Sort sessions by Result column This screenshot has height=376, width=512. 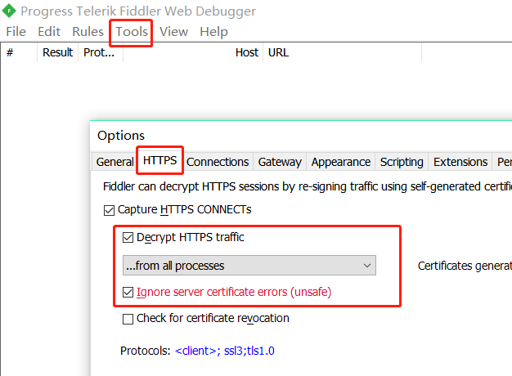(57, 52)
